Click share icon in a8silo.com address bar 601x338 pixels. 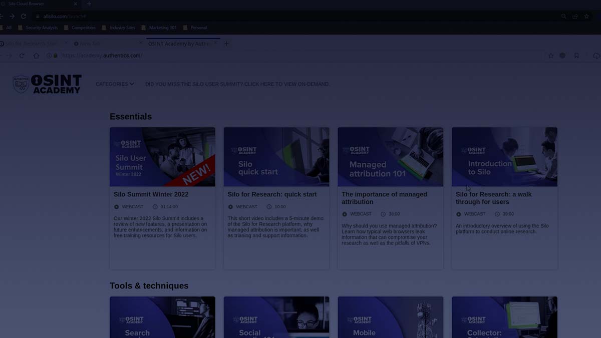[x=575, y=16]
